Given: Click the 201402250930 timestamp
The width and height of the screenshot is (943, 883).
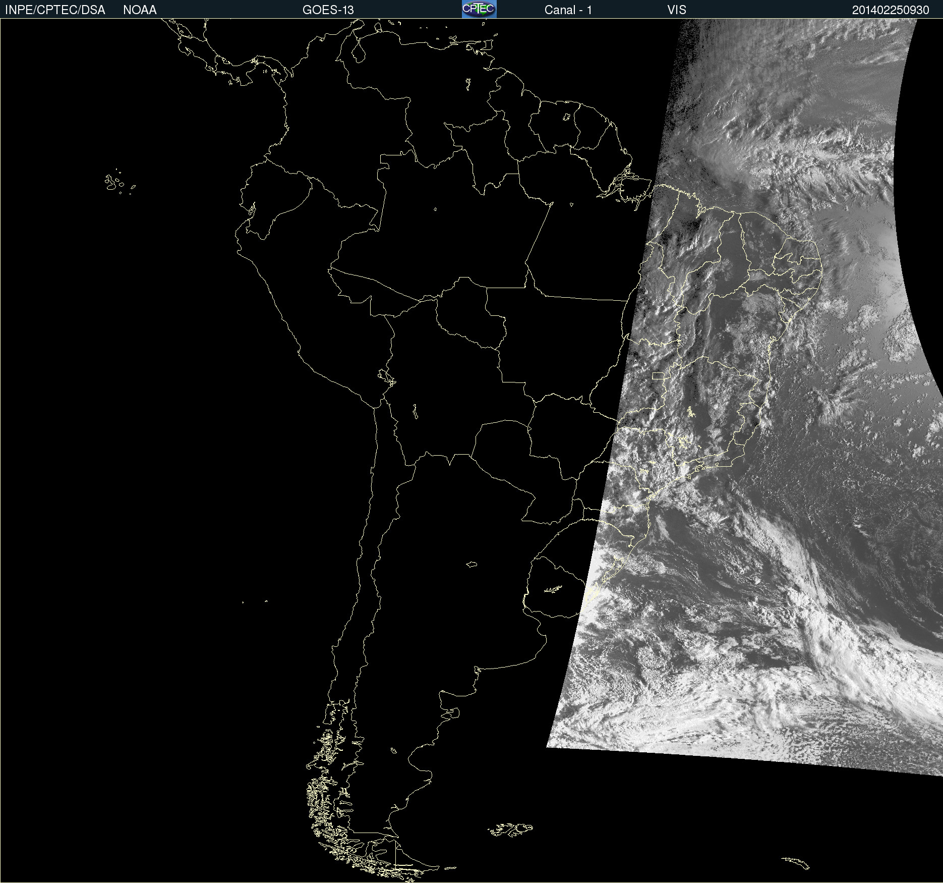Looking at the screenshot, I should [x=891, y=10].
